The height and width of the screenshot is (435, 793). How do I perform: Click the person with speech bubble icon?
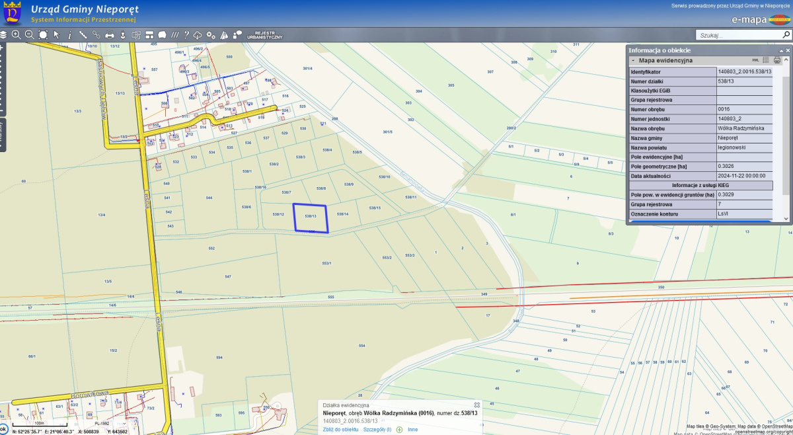point(237,34)
